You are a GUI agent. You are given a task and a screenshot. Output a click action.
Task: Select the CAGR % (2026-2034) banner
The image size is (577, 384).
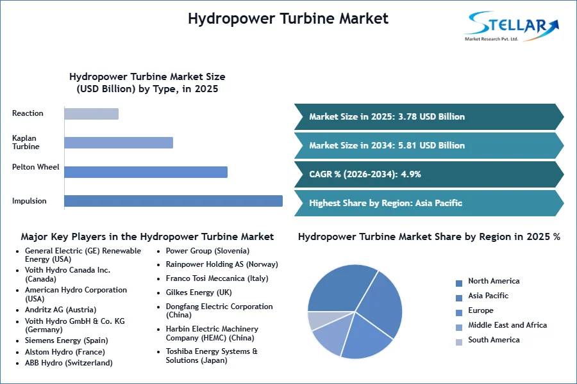point(429,174)
